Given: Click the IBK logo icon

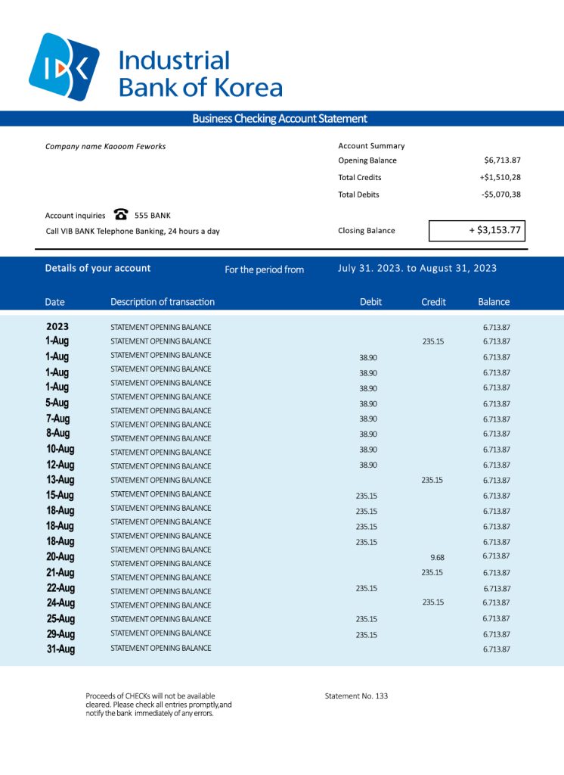Looking at the screenshot, I should point(64,67).
